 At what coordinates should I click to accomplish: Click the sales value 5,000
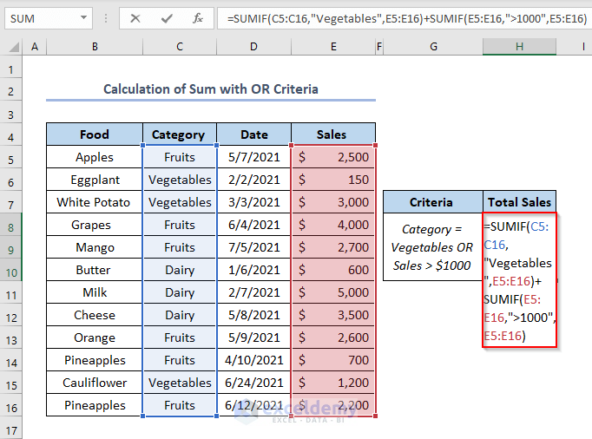pos(333,292)
